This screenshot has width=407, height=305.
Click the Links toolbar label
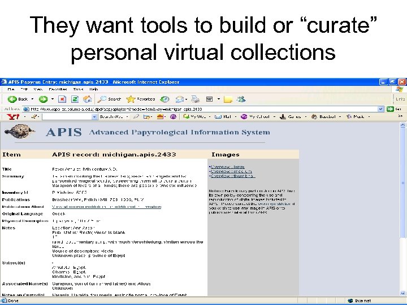click(400, 99)
